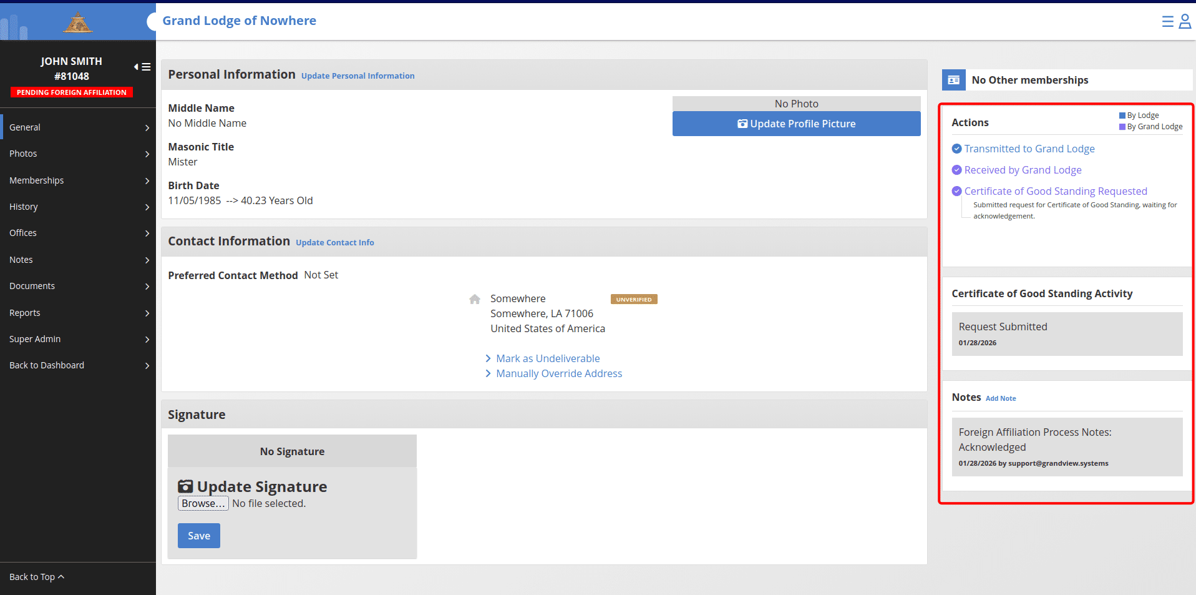Click the Preferred Contact Method Not Set value
The height and width of the screenshot is (595, 1196).
(x=321, y=275)
